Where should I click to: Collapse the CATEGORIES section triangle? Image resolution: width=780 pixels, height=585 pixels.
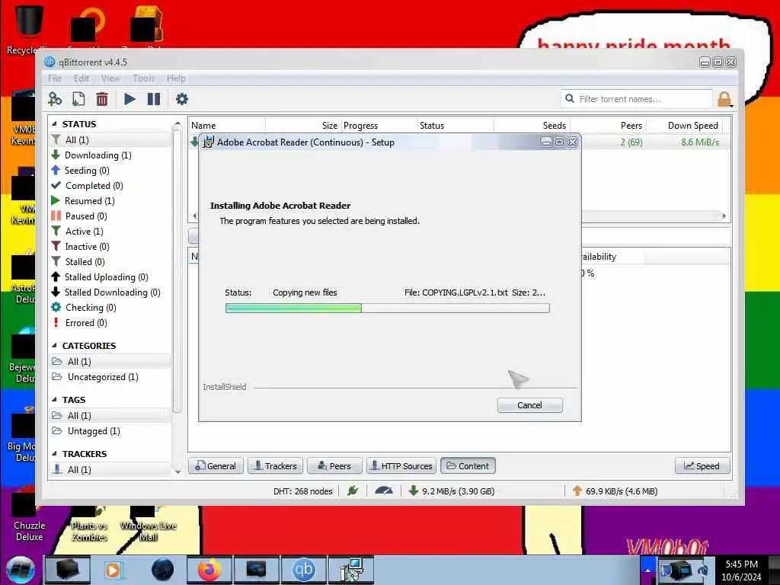[54, 345]
